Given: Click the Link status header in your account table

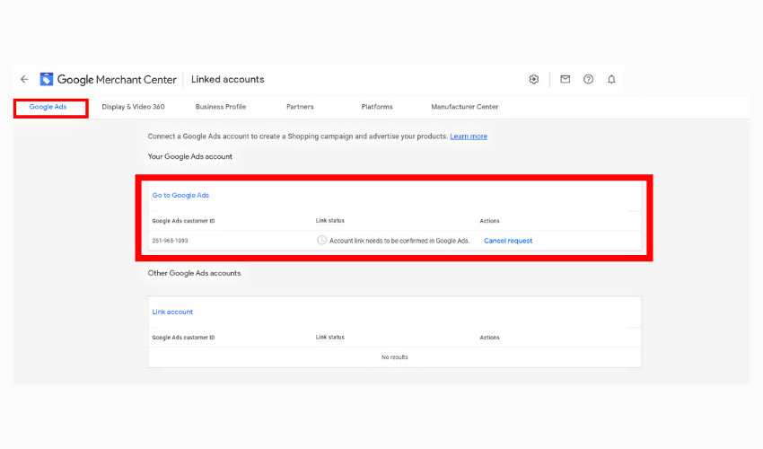Looking at the screenshot, I should click(x=330, y=221).
